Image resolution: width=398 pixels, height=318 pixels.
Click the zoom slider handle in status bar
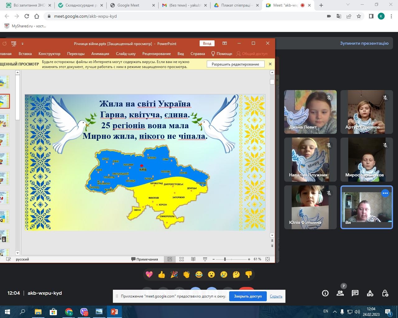tap(225, 259)
